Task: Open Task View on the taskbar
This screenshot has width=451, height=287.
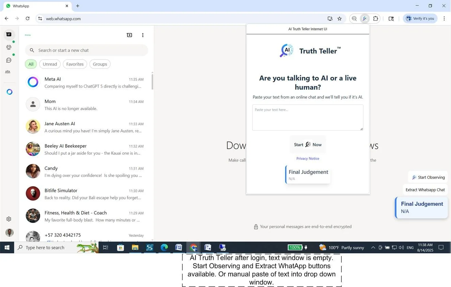Action: (x=106, y=248)
